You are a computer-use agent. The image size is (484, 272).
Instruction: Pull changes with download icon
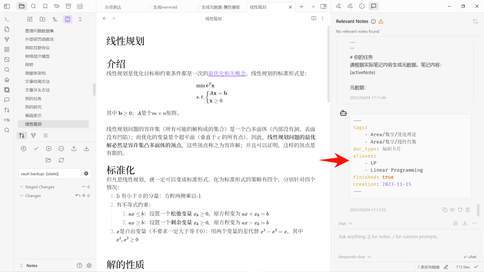[86, 149]
